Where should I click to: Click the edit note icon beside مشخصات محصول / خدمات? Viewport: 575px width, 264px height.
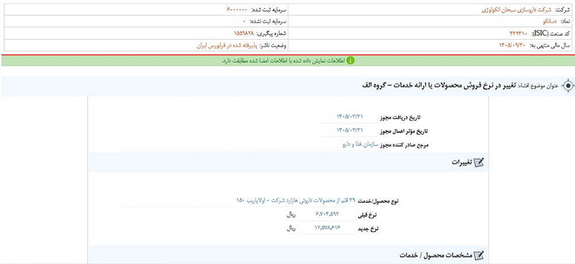(x=479, y=255)
